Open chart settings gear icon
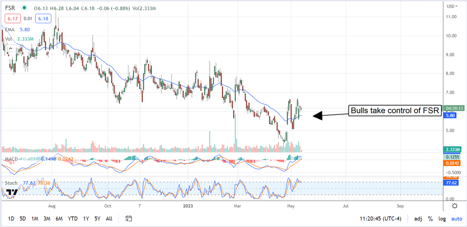The image size is (467, 227). 454,206
